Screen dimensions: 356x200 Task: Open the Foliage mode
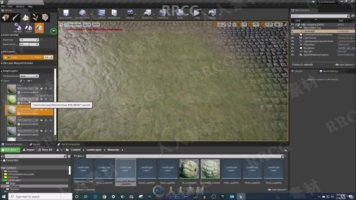point(35,18)
